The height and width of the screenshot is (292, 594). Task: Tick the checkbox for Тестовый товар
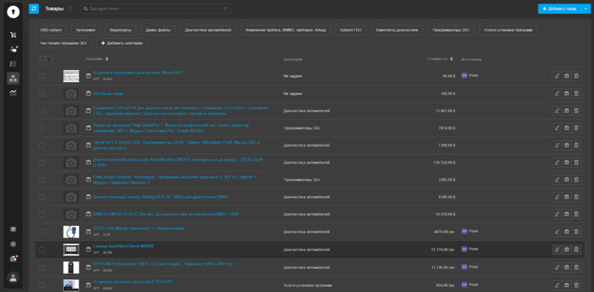42,93
